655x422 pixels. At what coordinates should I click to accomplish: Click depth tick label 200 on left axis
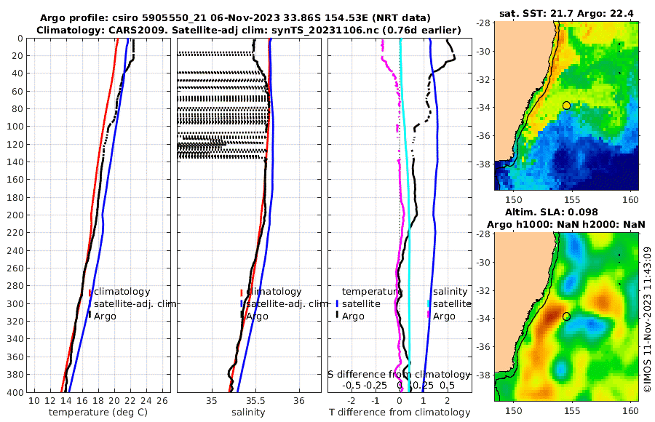point(15,215)
